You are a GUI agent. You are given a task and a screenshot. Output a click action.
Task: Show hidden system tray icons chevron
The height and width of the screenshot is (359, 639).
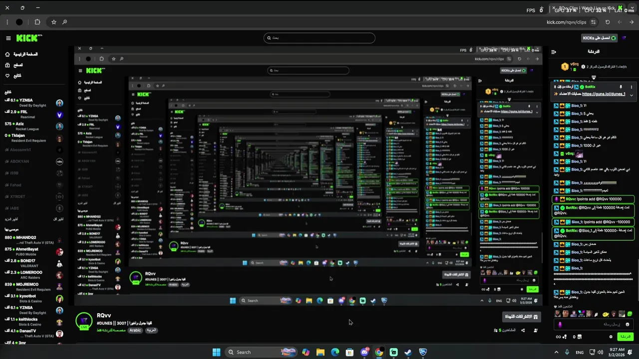[x=556, y=352]
